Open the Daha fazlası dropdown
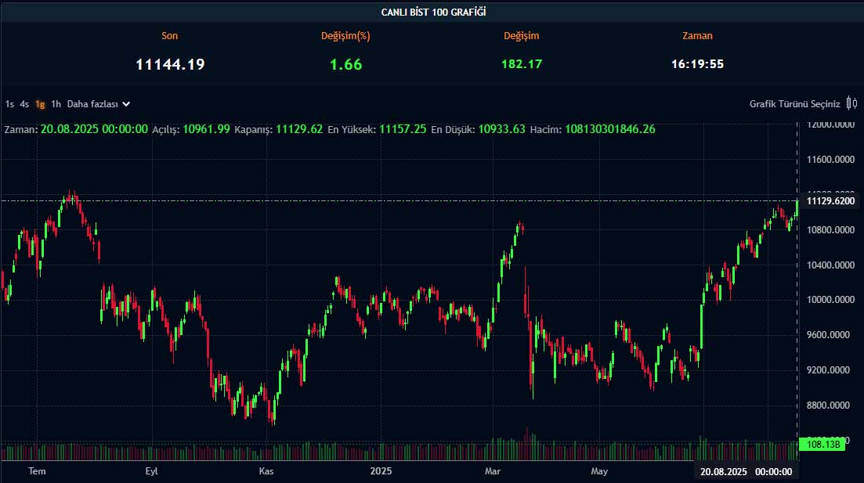The height and width of the screenshot is (483, 864). [98, 104]
